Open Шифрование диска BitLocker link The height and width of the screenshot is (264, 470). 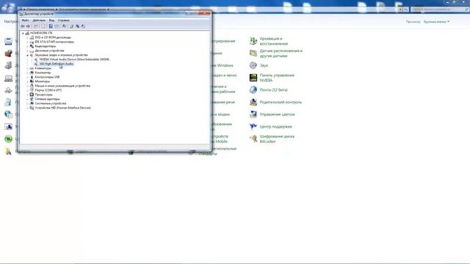pyautogui.click(x=277, y=139)
